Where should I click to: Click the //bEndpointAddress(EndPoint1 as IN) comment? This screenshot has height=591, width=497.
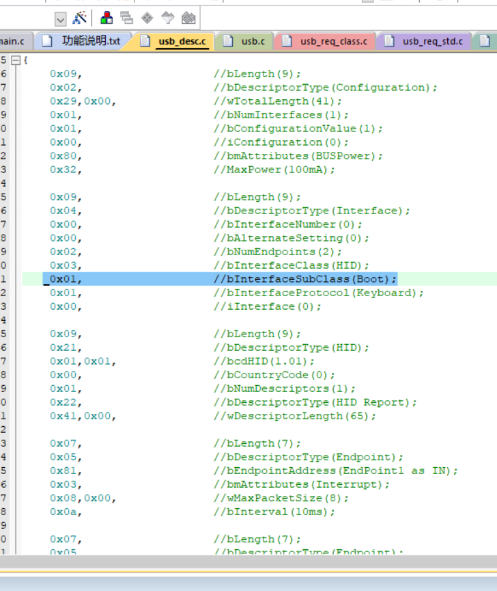click(336, 471)
